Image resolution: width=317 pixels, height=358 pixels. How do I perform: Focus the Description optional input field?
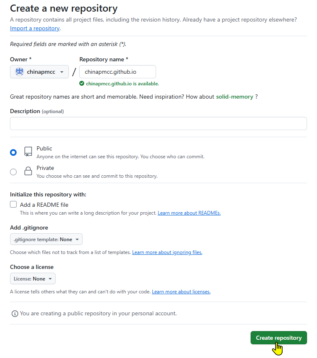point(158,123)
